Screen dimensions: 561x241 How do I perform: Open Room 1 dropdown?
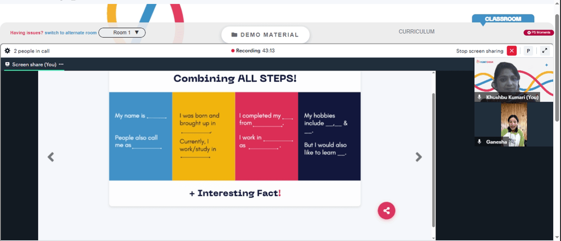122,33
